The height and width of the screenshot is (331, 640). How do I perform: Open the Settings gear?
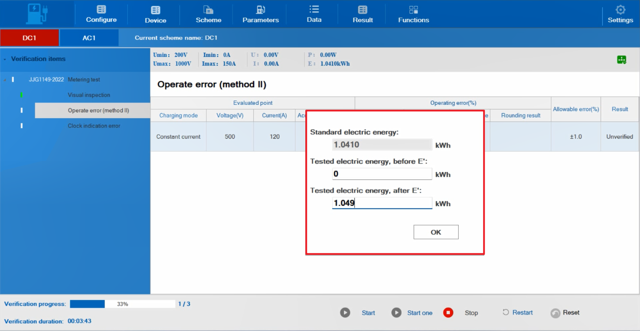(620, 10)
